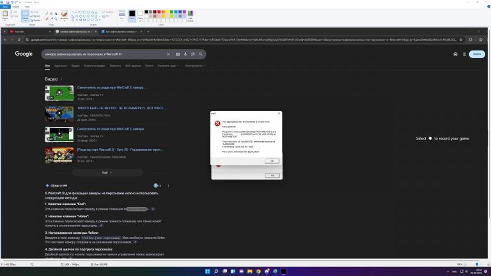Pick the black color swatch
This screenshot has width=491, height=276.
146,12
